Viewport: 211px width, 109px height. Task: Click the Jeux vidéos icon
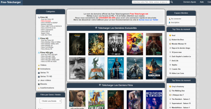coord(39,80)
